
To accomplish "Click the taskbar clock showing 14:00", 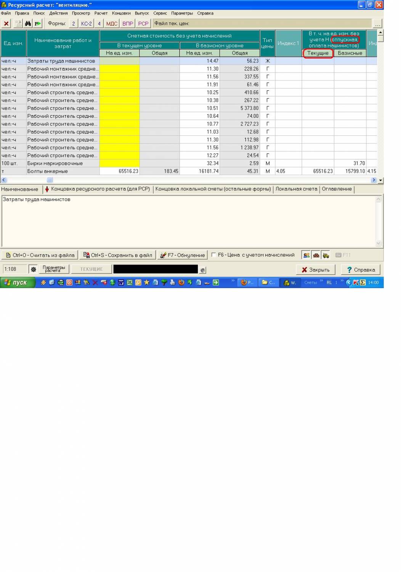I will point(374,283).
